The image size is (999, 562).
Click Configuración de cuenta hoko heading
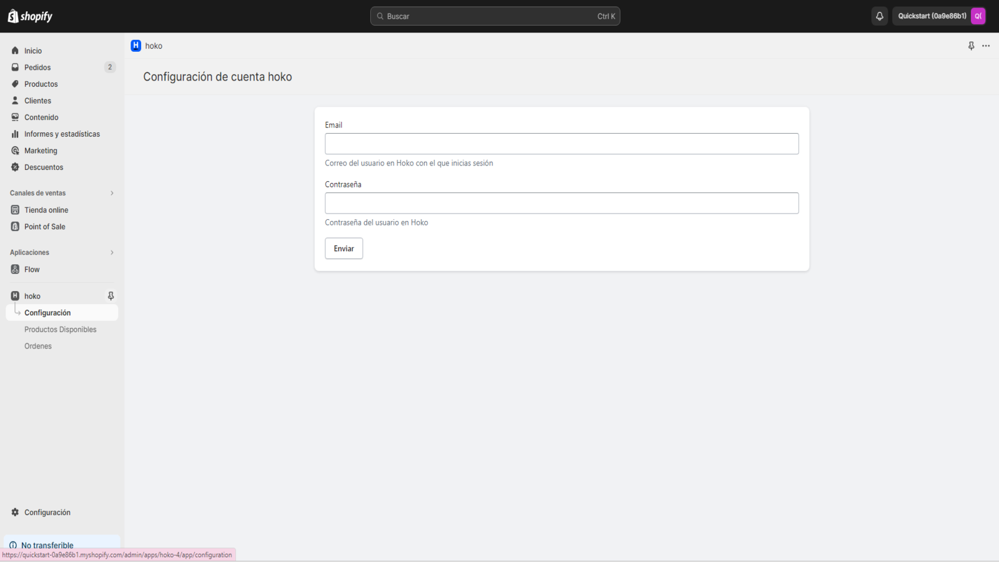217,77
